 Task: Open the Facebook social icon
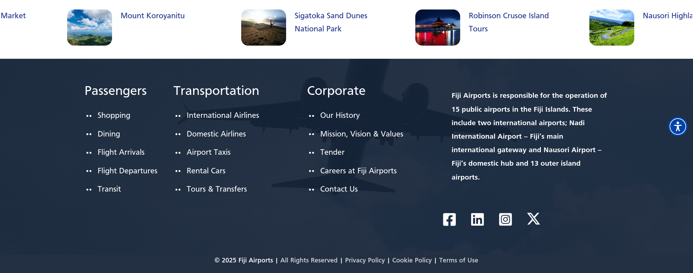point(449,219)
